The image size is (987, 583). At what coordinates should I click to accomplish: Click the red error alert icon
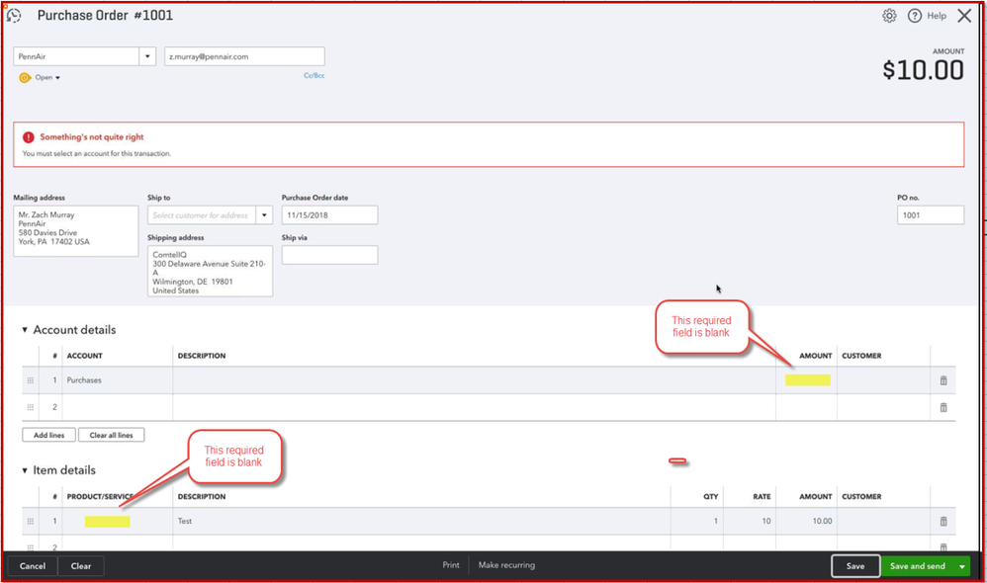click(29, 137)
